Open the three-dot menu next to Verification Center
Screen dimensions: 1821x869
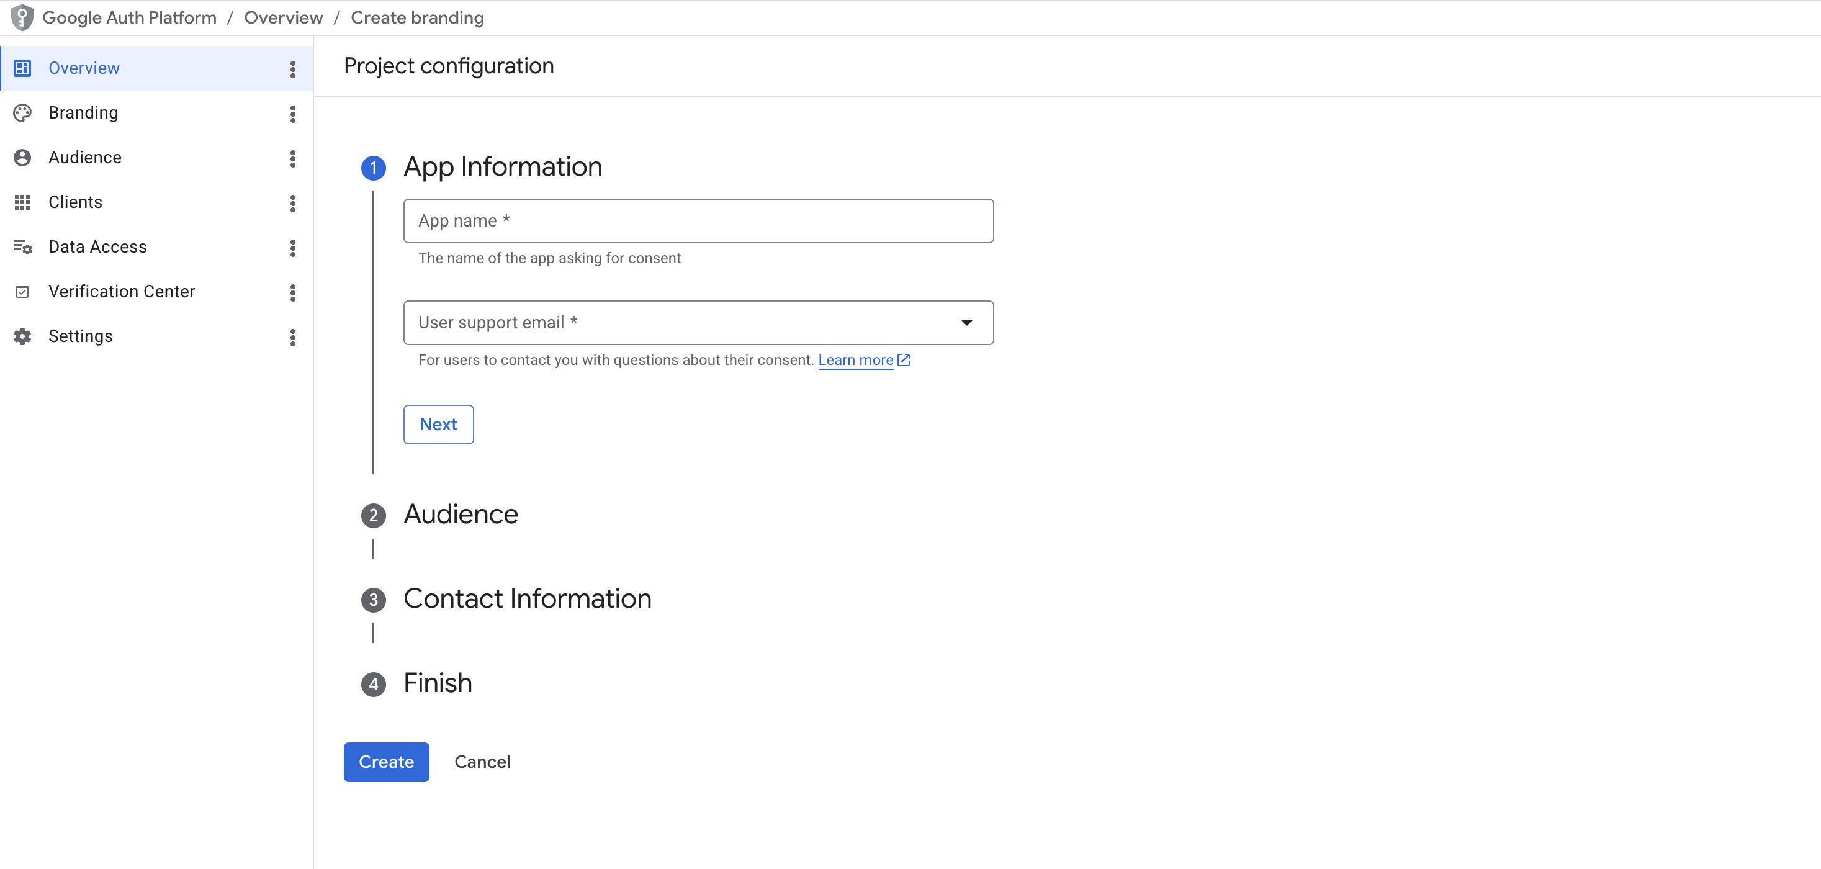[x=293, y=293]
